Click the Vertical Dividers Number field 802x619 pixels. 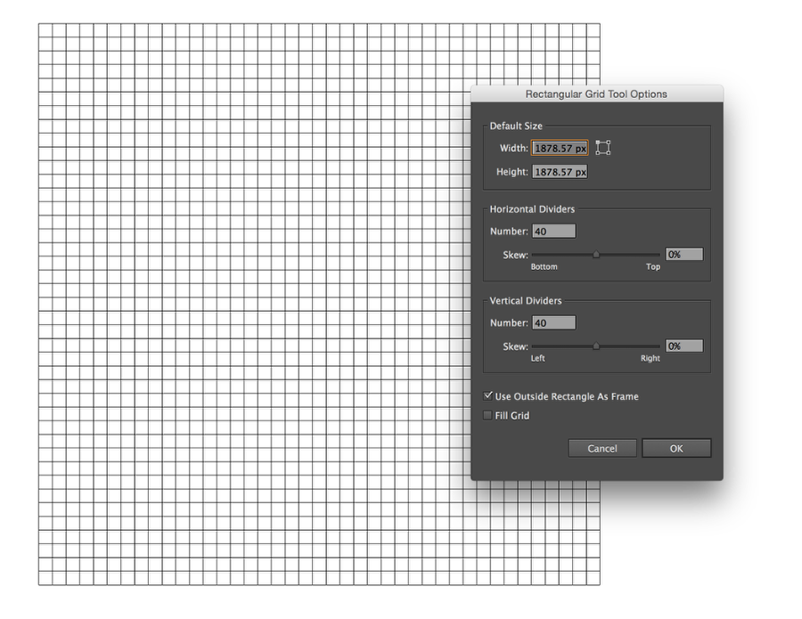pos(554,322)
